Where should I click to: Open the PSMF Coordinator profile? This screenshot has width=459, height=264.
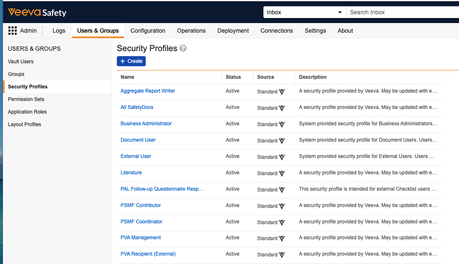142,222
